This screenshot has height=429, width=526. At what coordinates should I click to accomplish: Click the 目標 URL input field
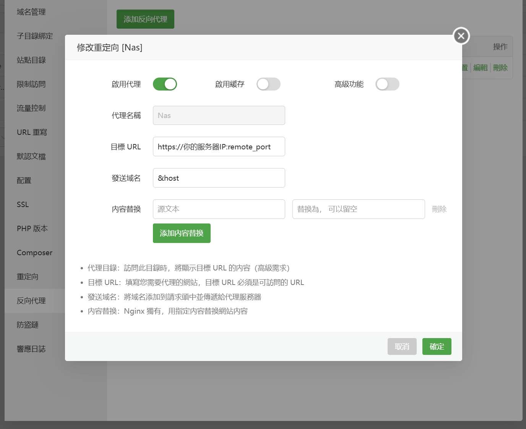tap(219, 147)
